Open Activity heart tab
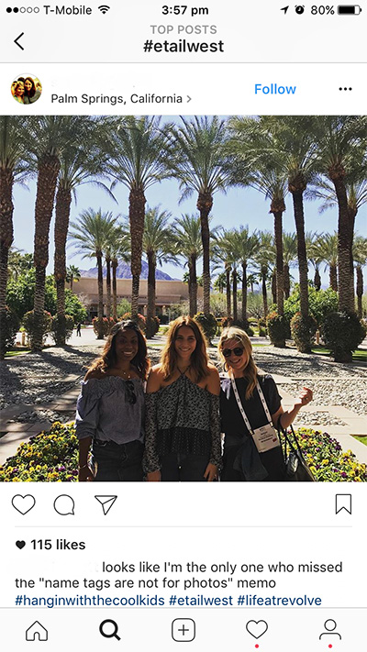This screenshot has height=652, width=367. pos(257,630)
